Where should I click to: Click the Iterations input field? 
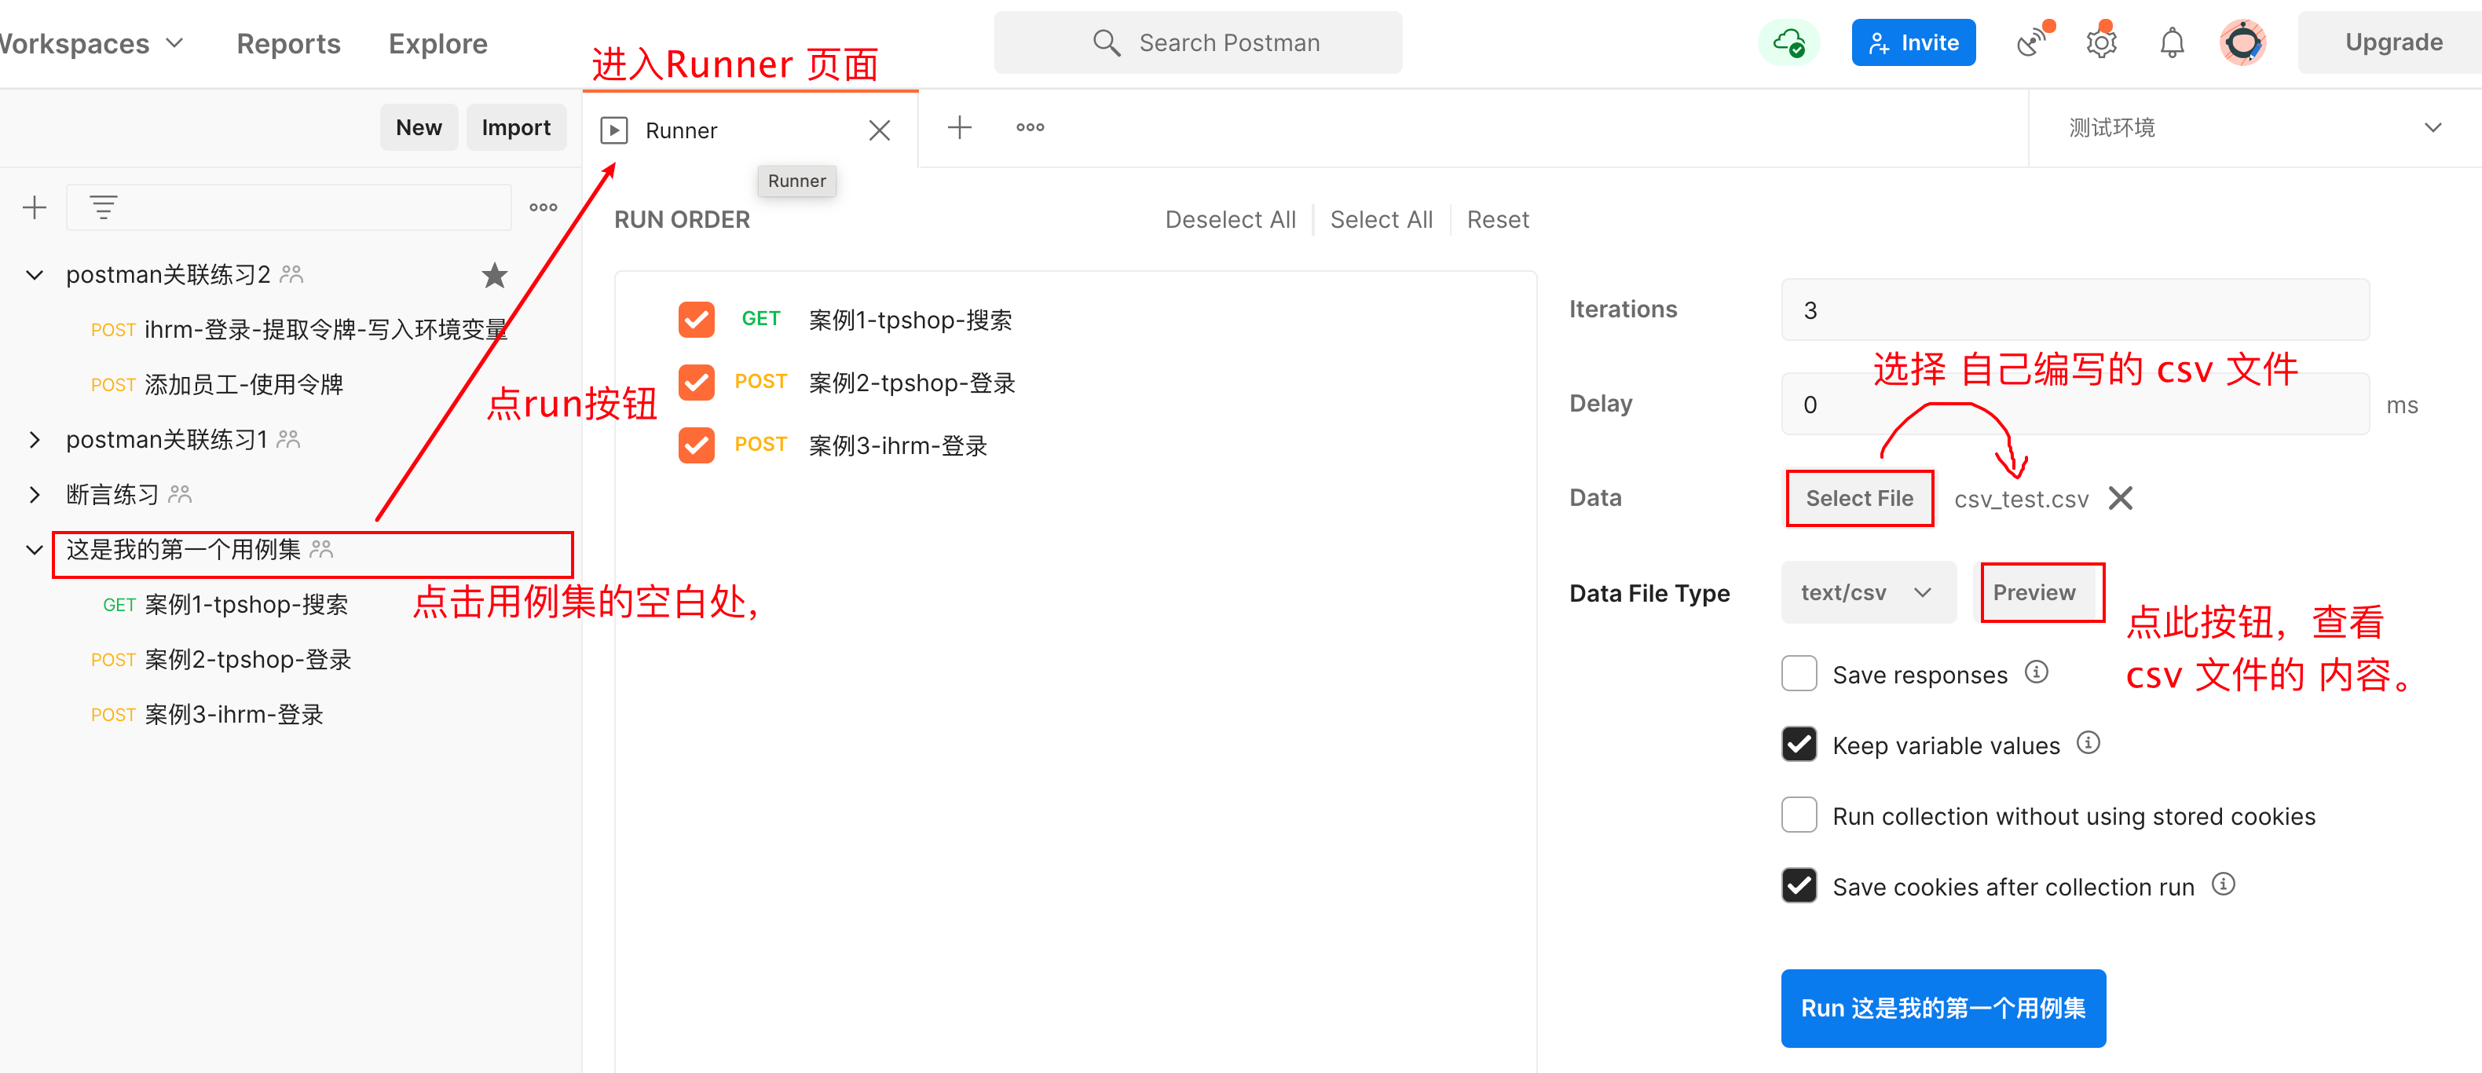tap(2074, 309)
